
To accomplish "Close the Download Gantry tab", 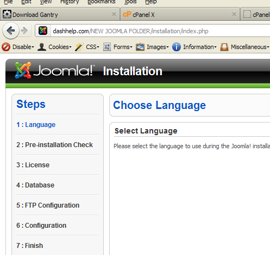I will [114, 14].
